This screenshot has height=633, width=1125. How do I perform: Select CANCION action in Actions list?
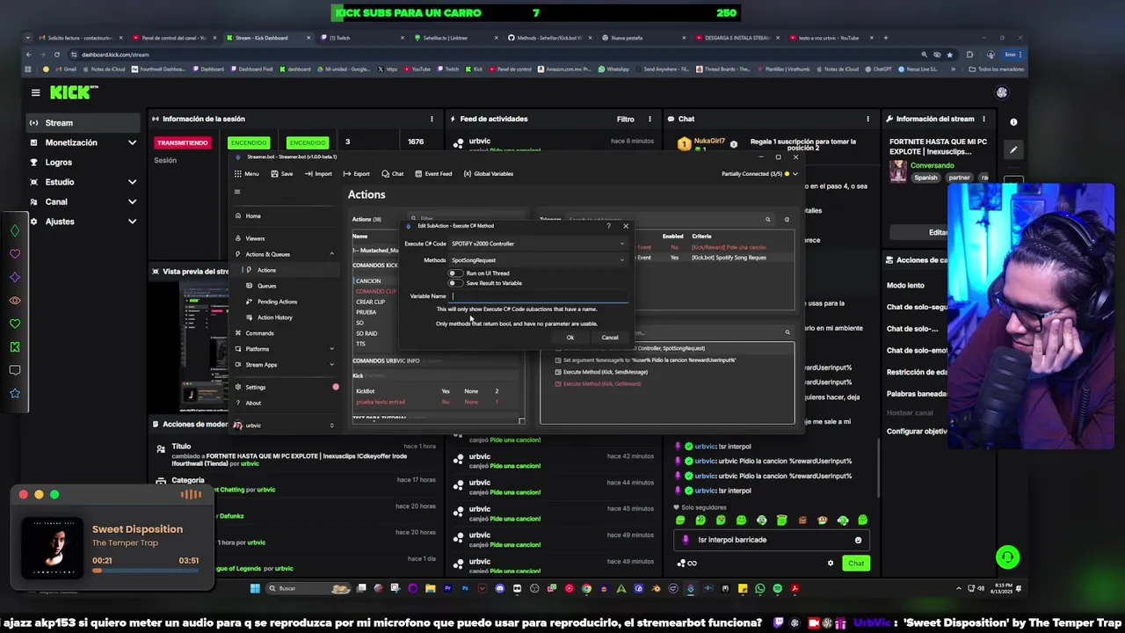tap(368, 281)
